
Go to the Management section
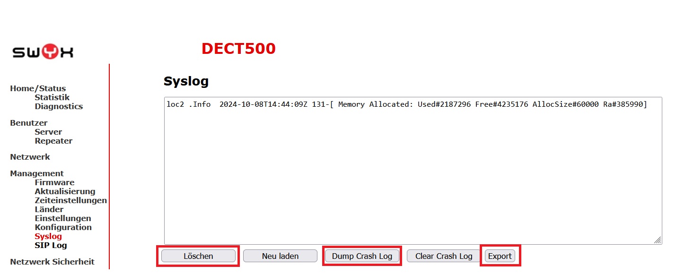tap(36, 173)
